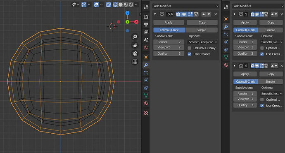Toggle viewport overlays button
Image resolution: width=285 pixels, height=153 pixels.
click(x=96, y=5)
